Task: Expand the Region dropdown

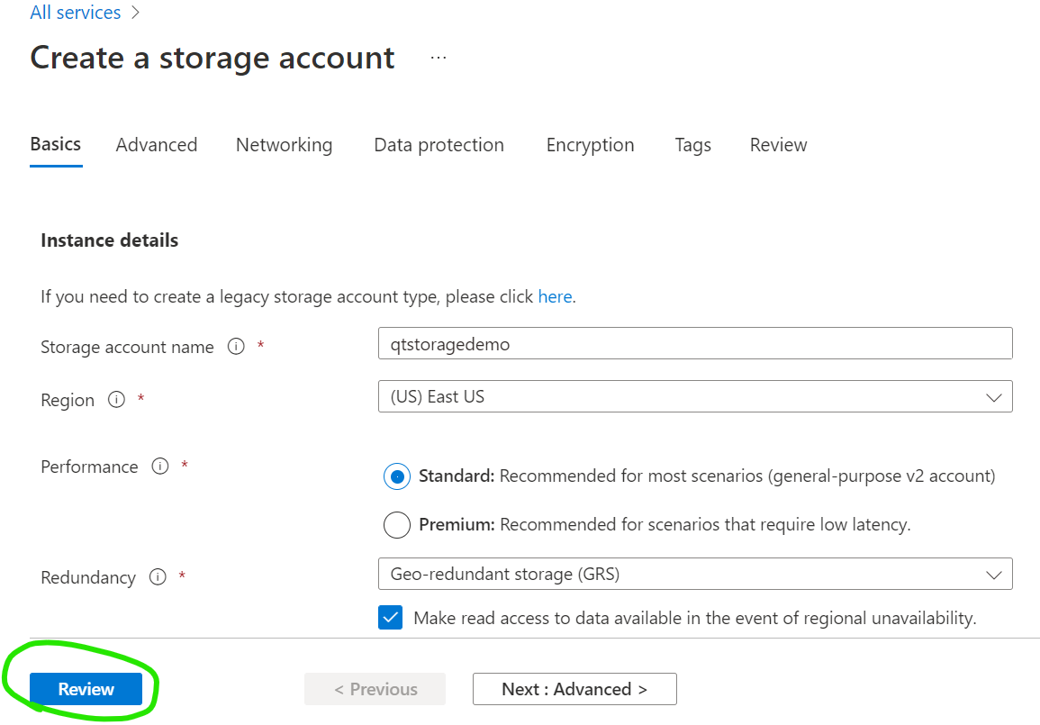Action: (x=695, y=396)
